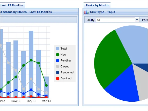
Task: Click the Mar/13 total bar in the chart
Action: pos(46,87)
